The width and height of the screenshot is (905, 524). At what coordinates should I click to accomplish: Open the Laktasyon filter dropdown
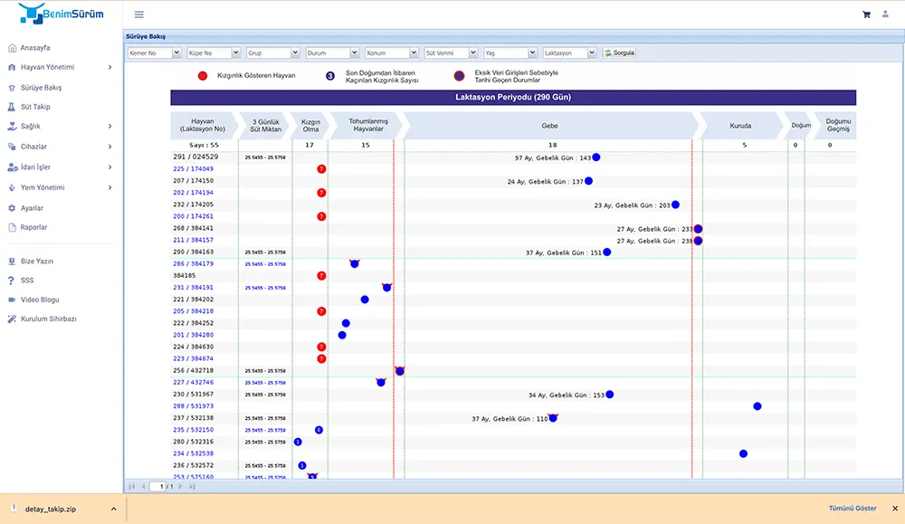click(570, 53)
